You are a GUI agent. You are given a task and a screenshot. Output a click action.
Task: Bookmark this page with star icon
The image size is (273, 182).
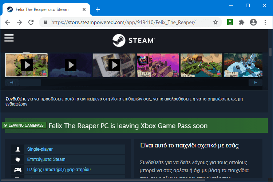[215, 22]
